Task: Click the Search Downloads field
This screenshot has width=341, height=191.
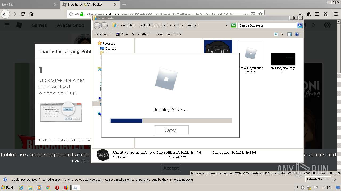Action: [267, 25]
